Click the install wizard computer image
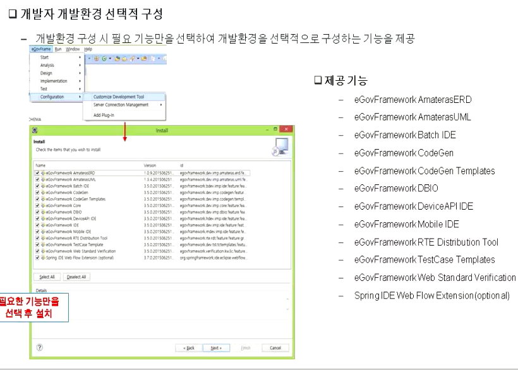Screen dimensions: 518x370 (280, 146)
